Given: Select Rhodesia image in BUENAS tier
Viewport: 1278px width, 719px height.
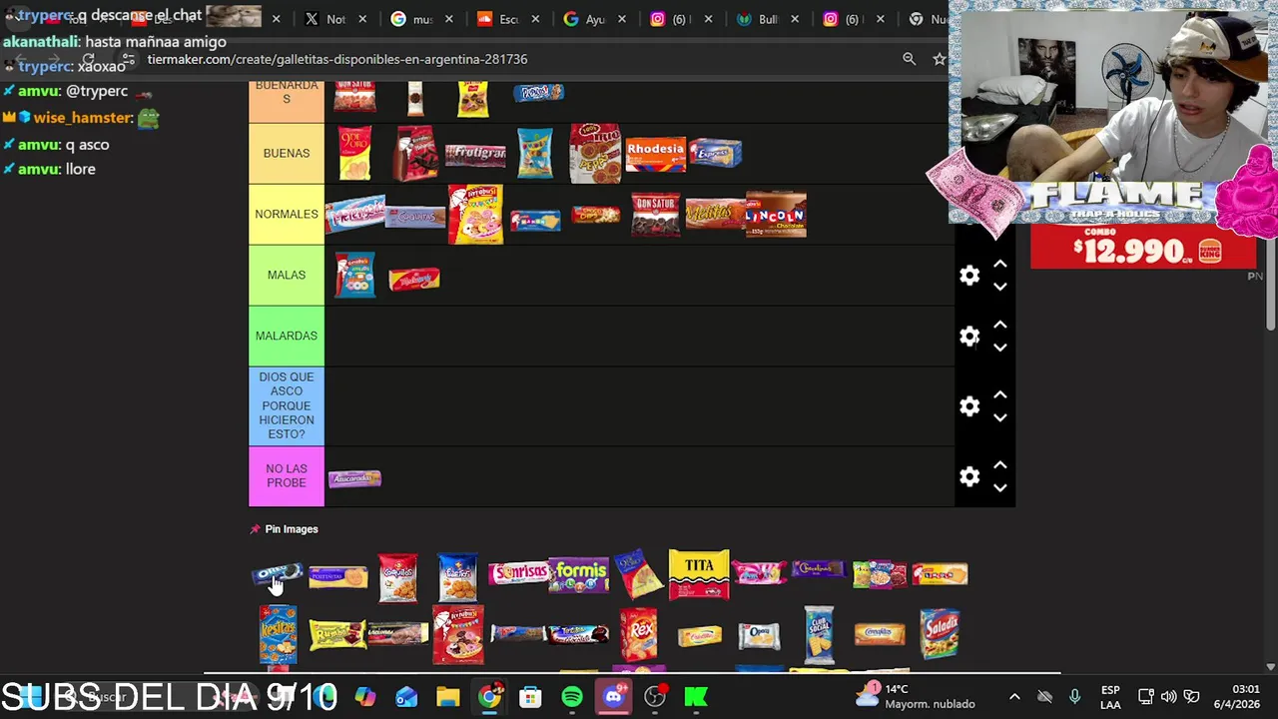Looking at the screenshot, I should (655, 154).
